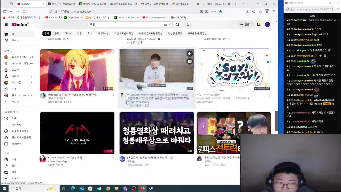Viewport: 341px width, 192px height.
Task: Expand 탐색 list with 더보기
Action: coord(19,178)
